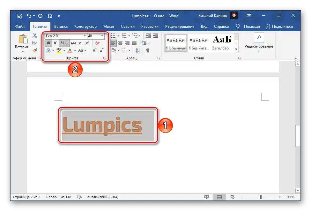Apply text effects and typography

tap(48, 50)
